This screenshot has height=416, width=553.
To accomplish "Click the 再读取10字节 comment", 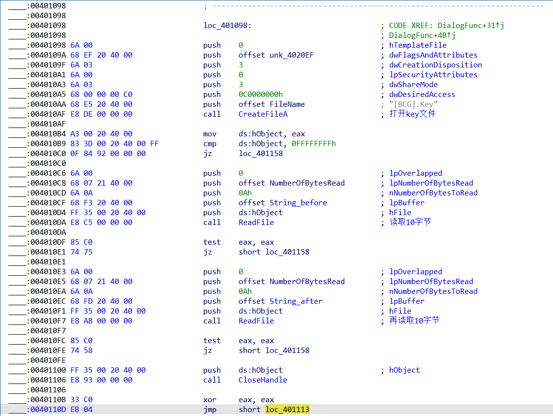I will coord(414,320).
